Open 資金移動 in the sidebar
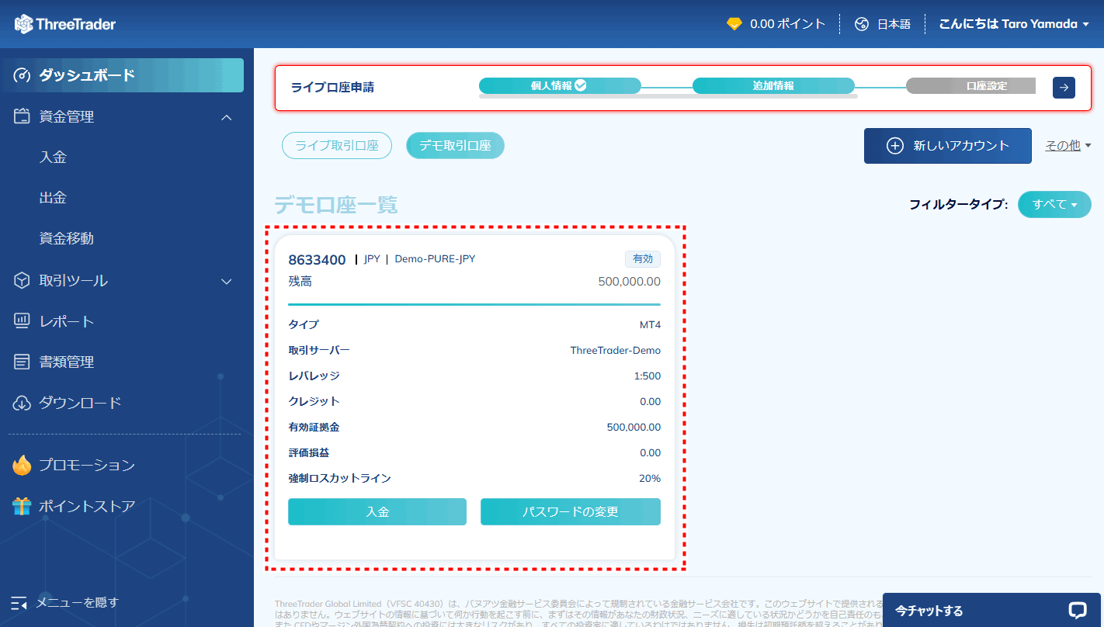 pos(66,238)
